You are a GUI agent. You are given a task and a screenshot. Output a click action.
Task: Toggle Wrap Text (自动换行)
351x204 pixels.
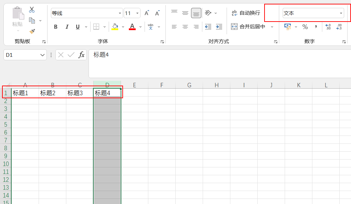pyautogui.click(x=246, y=13)
